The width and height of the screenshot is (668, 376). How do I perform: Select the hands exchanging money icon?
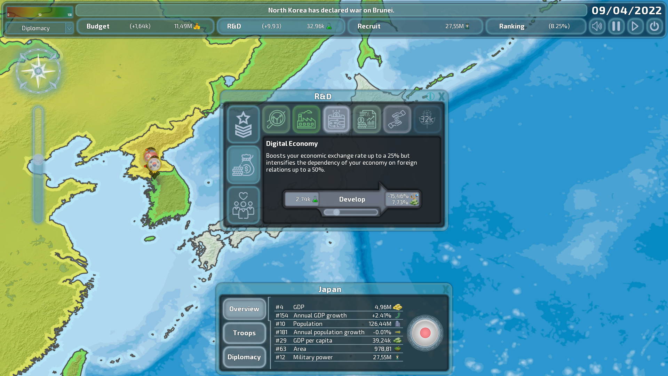397,120
